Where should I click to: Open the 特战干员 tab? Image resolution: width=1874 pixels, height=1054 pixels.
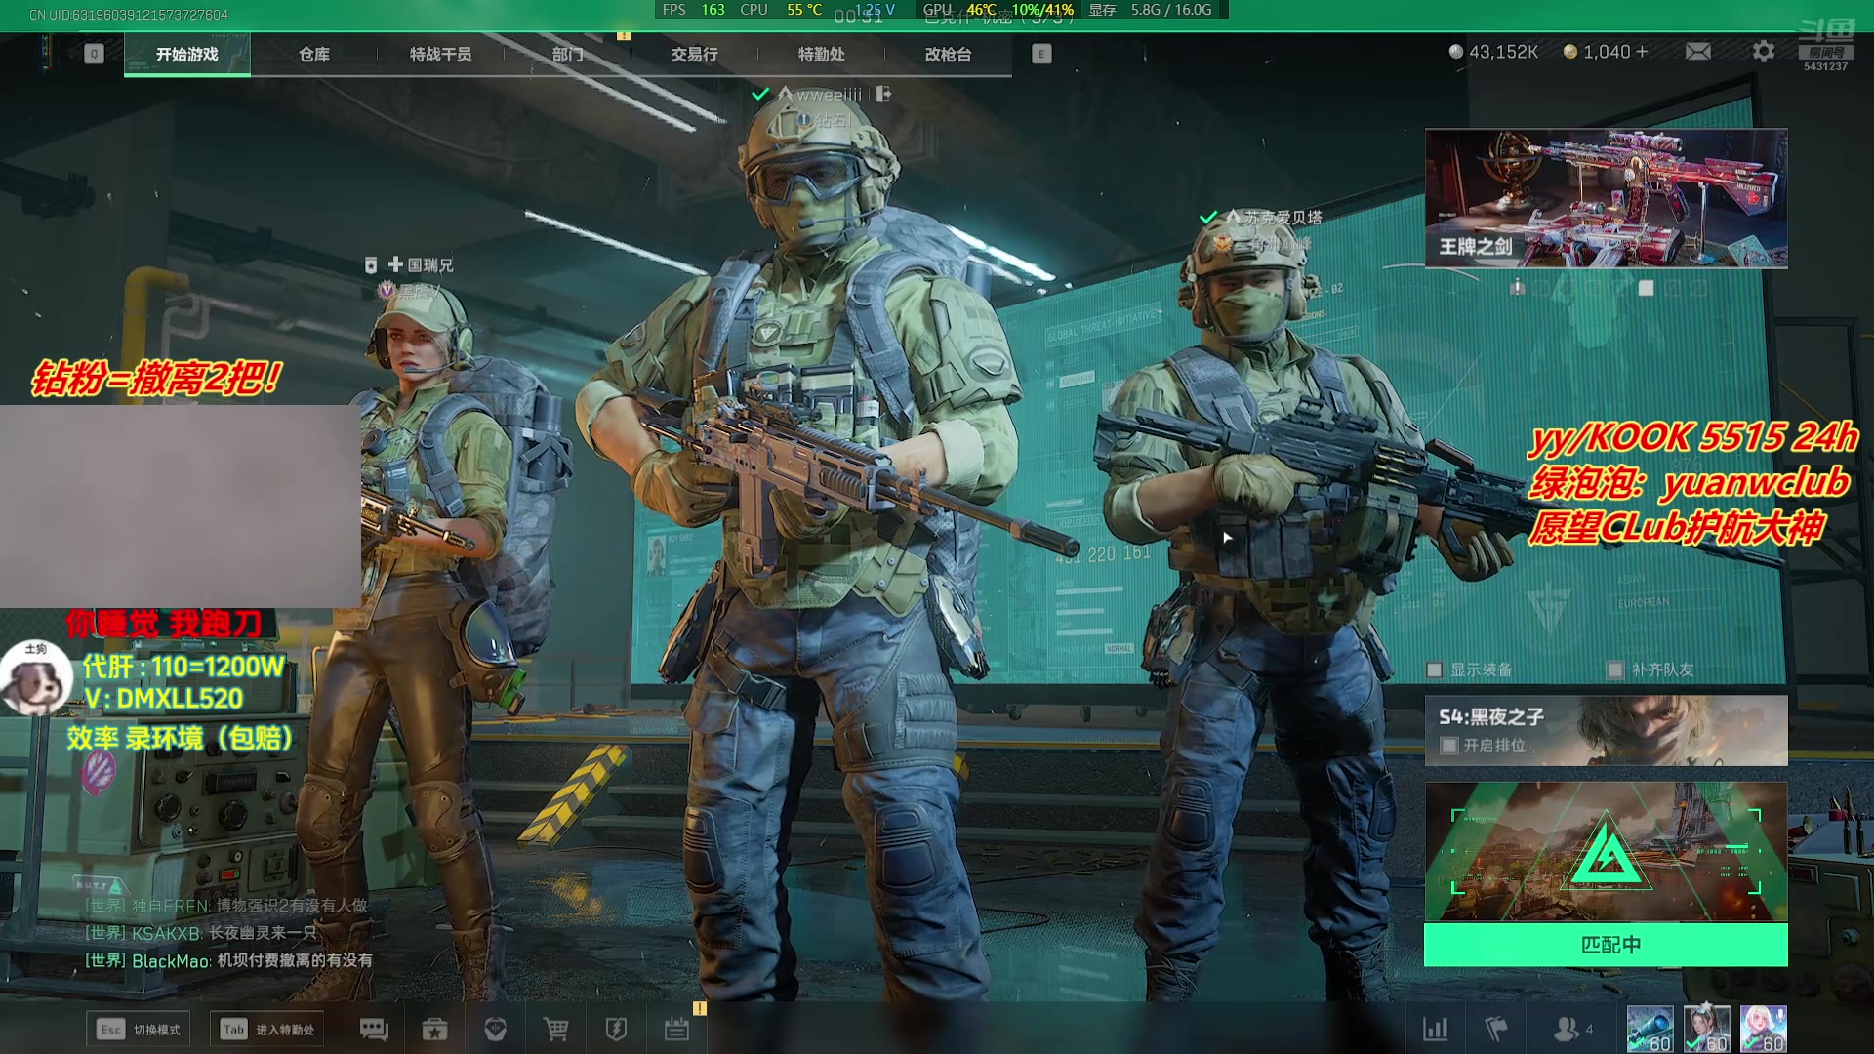[x=441, y=55]
